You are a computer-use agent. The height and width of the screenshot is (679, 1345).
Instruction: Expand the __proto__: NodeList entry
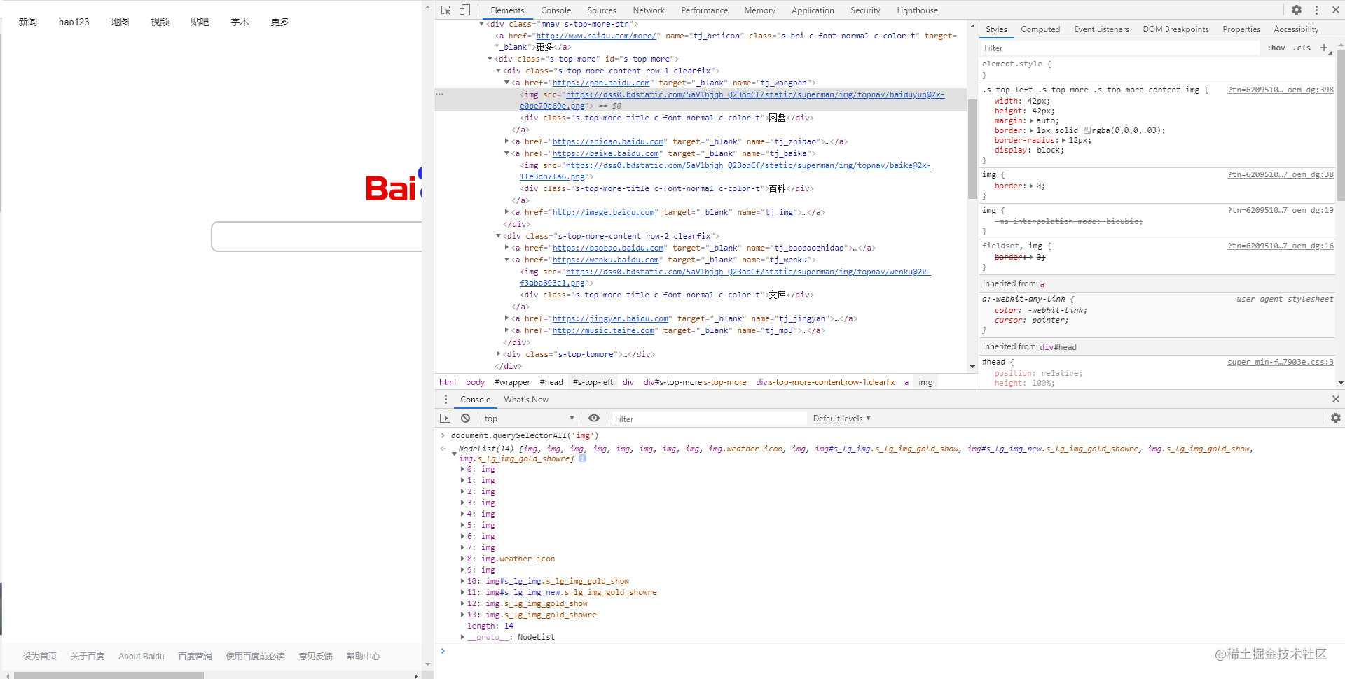tap(462, 637)
